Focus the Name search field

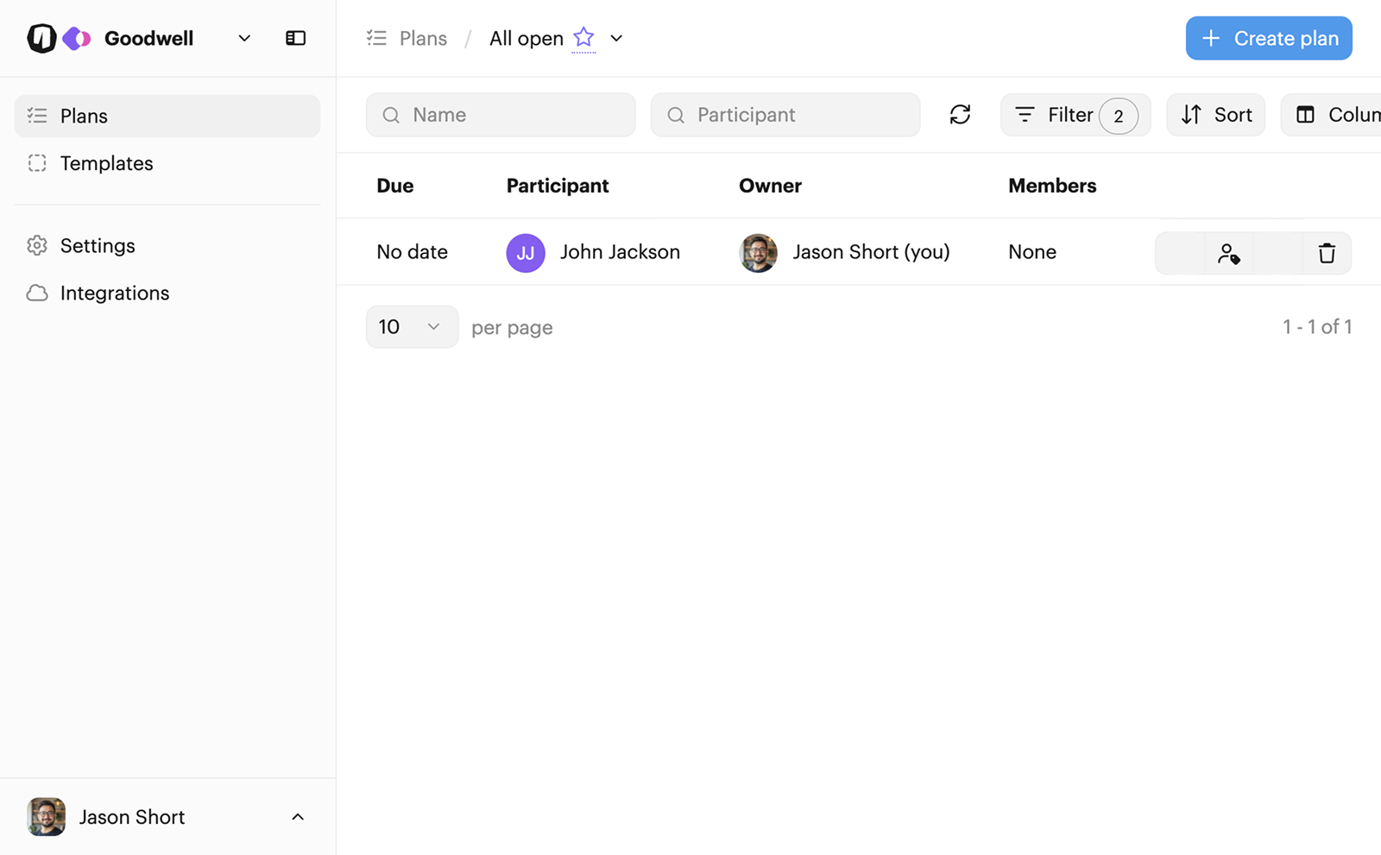coord(501,115)
